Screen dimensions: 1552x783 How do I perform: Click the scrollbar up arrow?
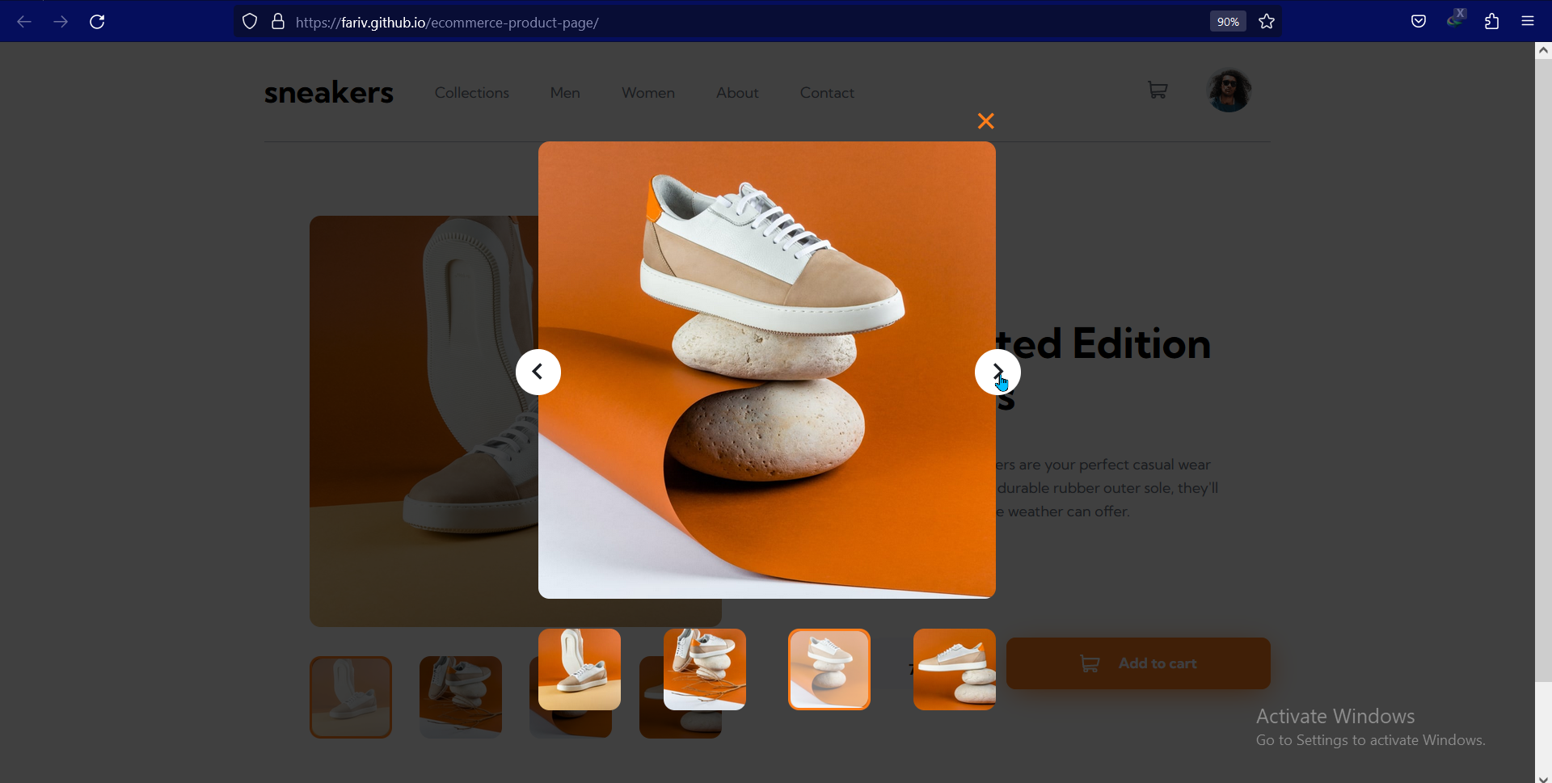click(1543, 50)
